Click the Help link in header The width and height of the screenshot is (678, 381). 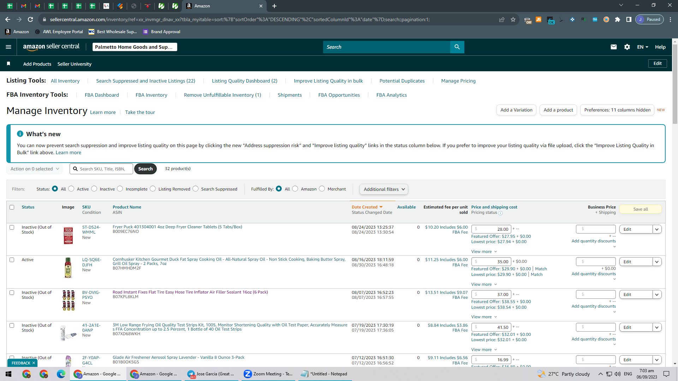coord(660,47)
